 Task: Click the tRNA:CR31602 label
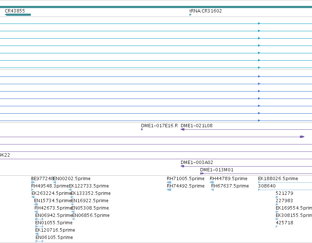tap(206, 11)
